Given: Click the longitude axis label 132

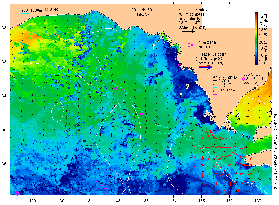Looking at the screenshot, I should tap(117, 201).
